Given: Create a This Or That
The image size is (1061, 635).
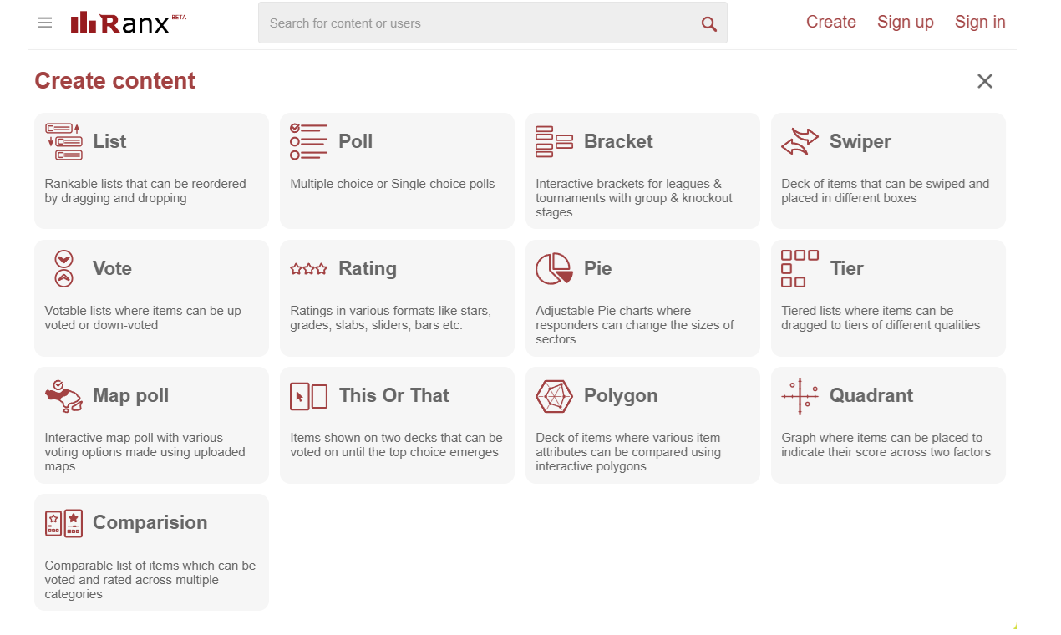Looking at the screenshot, I should pos(396,424).
